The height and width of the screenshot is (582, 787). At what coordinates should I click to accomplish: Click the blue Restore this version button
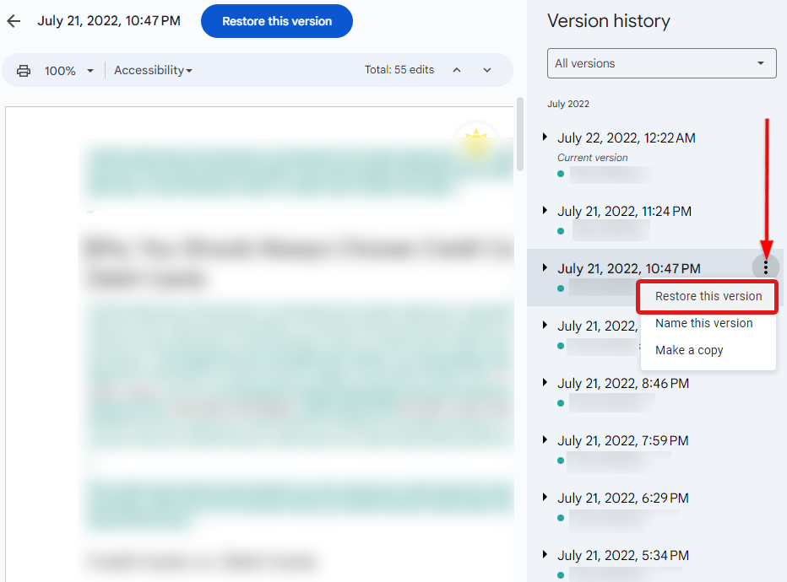(x=277, y=21)
